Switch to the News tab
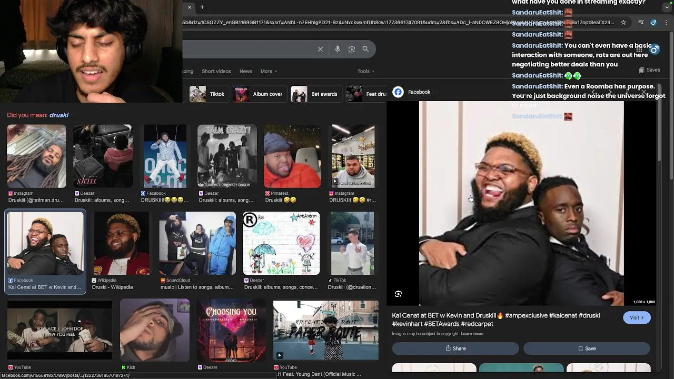The height and width of the screenshot is (379, 674). pyautogui.click(x=245, y=71)
